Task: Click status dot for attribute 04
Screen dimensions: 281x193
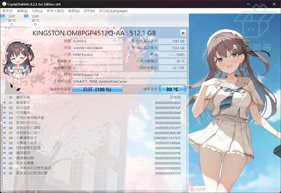Action: [x=4, y=118]
